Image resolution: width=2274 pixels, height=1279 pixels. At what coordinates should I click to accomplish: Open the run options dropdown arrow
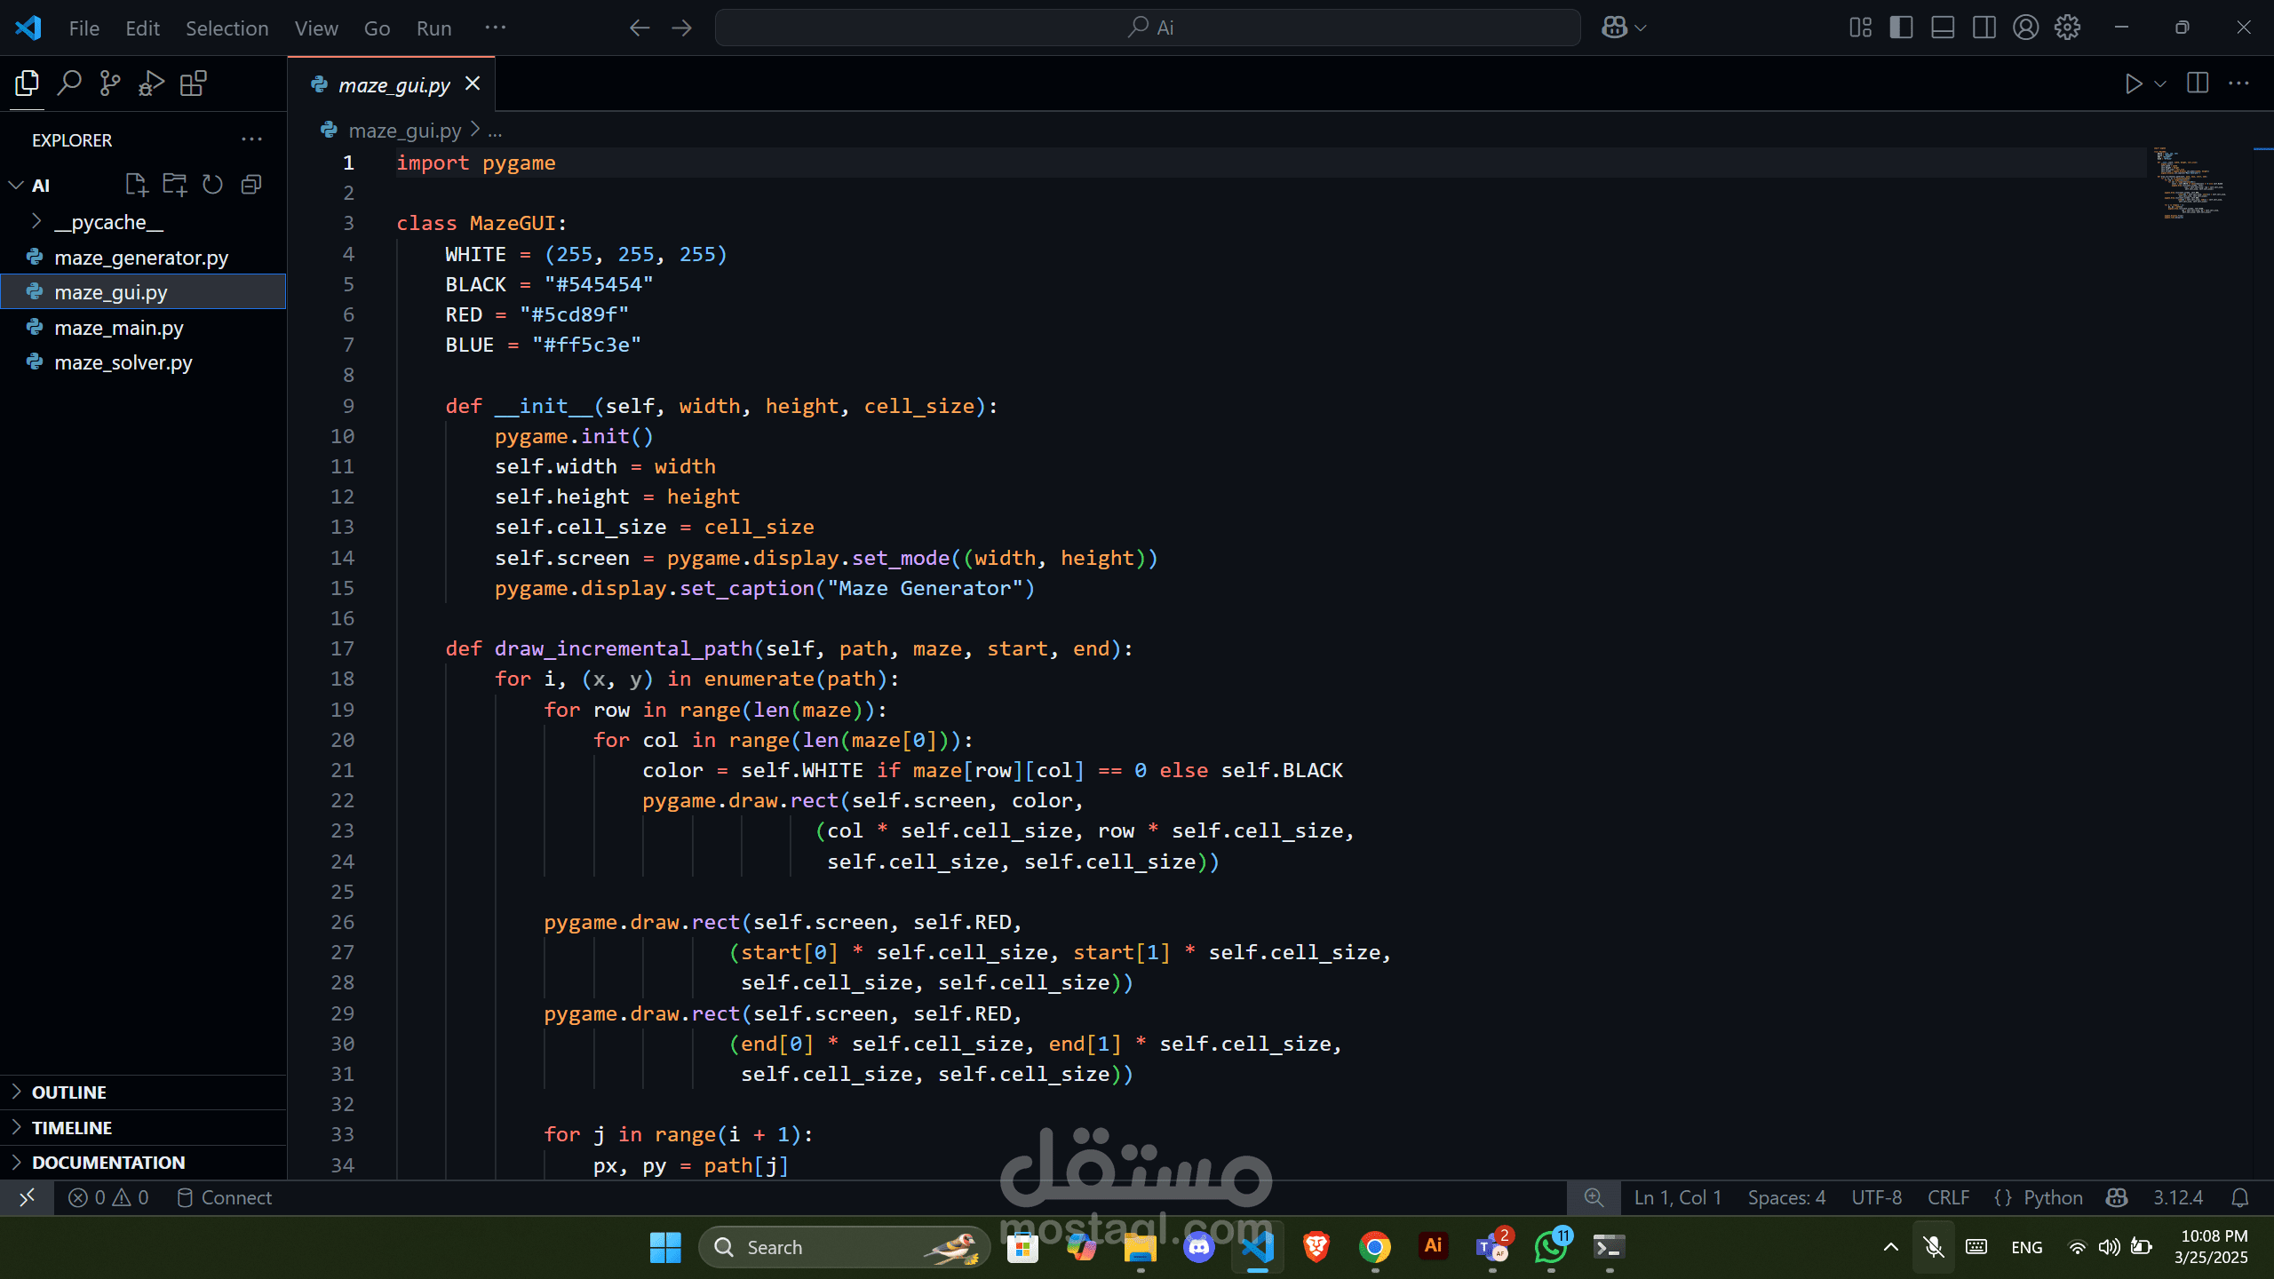(2160, 83)
